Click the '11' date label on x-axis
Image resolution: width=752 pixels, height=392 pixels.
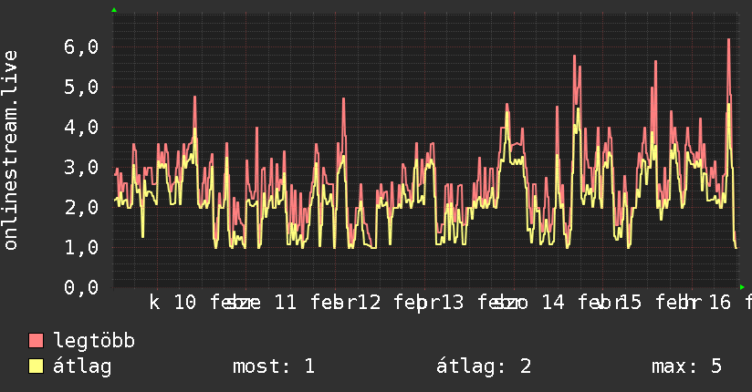[x=286, y=303]
